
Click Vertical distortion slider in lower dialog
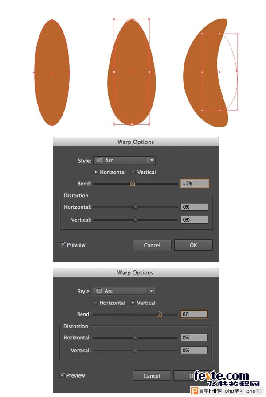(x=135, y=350)
